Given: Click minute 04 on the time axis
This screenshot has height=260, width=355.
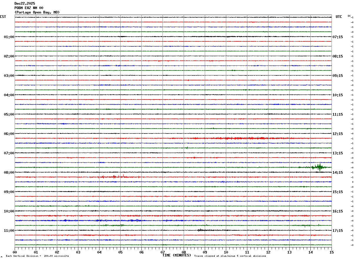Looking at the screenshot, I should pos(99,252).
